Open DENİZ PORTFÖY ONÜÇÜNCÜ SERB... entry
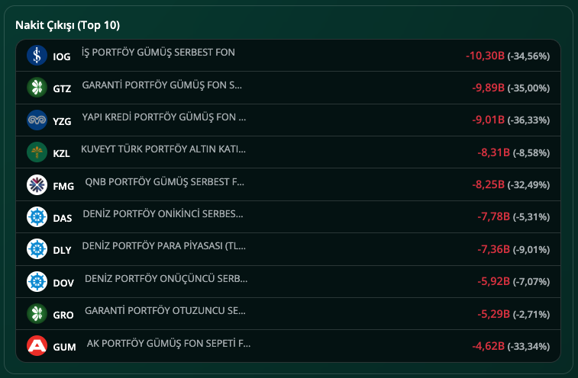Viewport: 578px width, 378px height. (x=166, y=279)
